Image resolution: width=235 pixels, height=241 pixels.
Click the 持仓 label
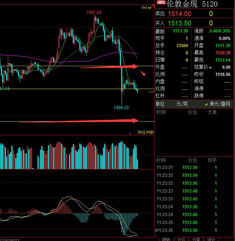pyautogui.click(x=160, y=53)
